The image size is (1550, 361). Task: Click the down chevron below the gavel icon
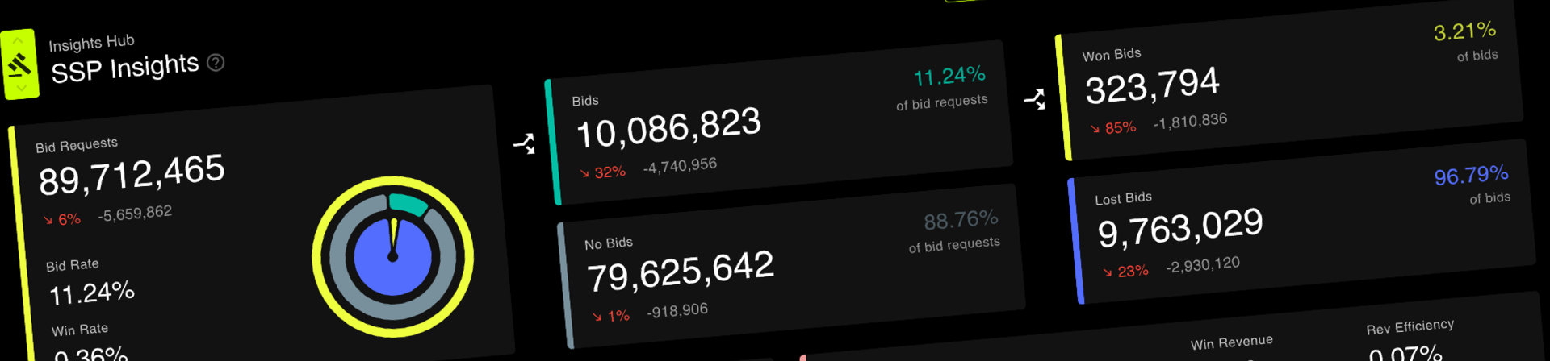pyautogui.click(x=22, y=88)
